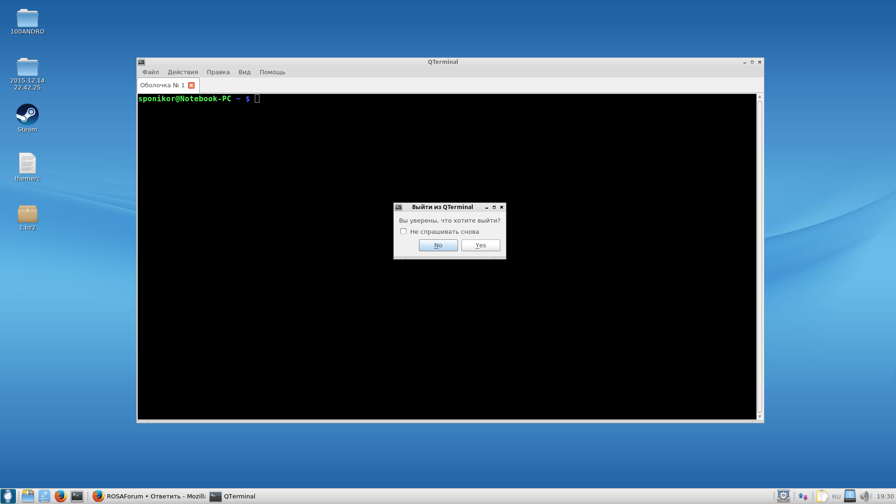896x504 pixels.
Task: Select the 1.bz2 archive icon
Action: [28, 215]
